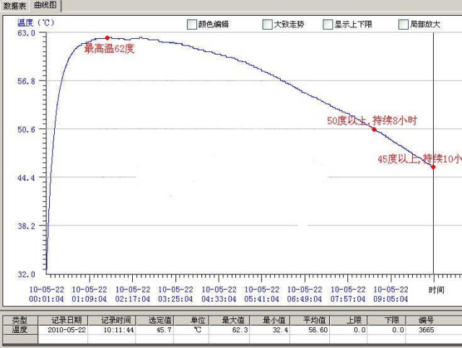Image resolution: width=462 pixels, height=348 pixels.
Task: Click the red peak marker at 最高温62度
Action: 108,37
